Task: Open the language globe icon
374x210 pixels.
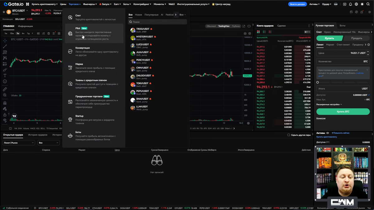Action: 356,4
